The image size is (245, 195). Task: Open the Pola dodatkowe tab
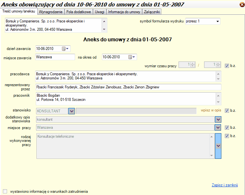coord(79,12)
